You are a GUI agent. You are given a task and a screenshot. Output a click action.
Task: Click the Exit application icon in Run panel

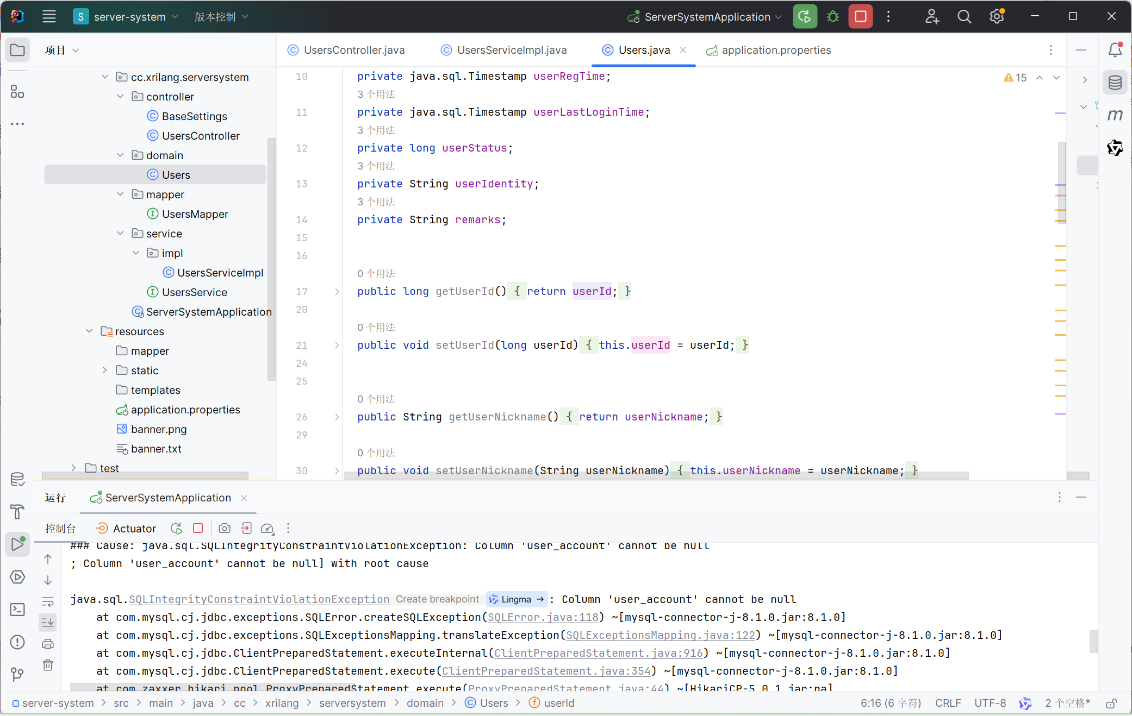click(x=246, y=528)
